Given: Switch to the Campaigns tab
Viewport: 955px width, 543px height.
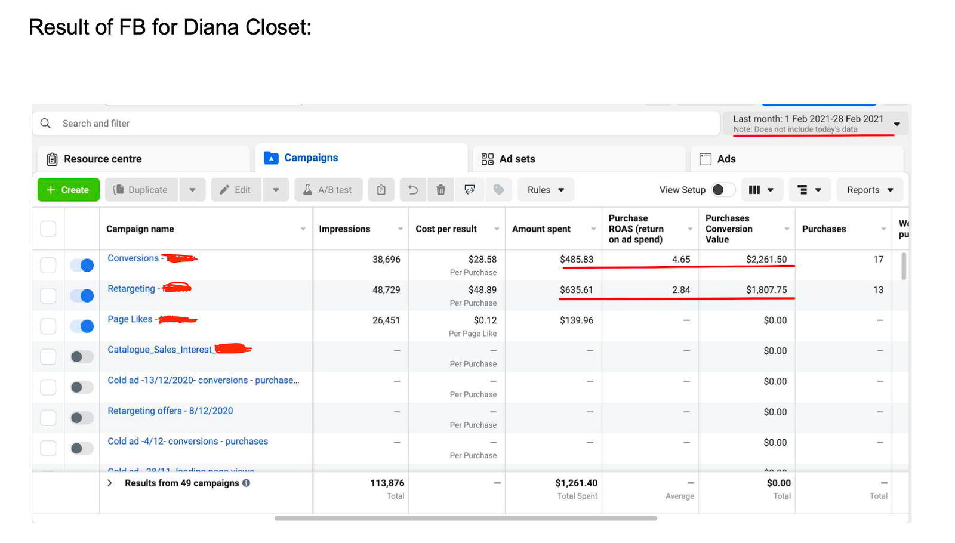Looking at the screenshot, I should (362, 158).
